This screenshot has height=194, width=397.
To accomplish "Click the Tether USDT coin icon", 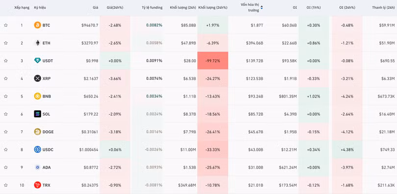I will 37,60.
